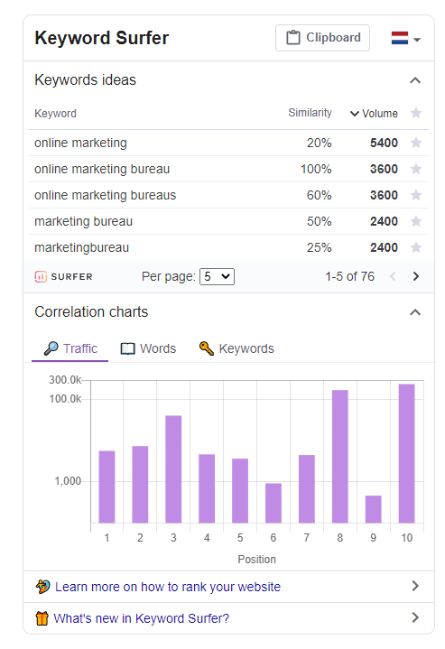
Task: Click the traffic bar for position 10
Action: click(406, 453)
